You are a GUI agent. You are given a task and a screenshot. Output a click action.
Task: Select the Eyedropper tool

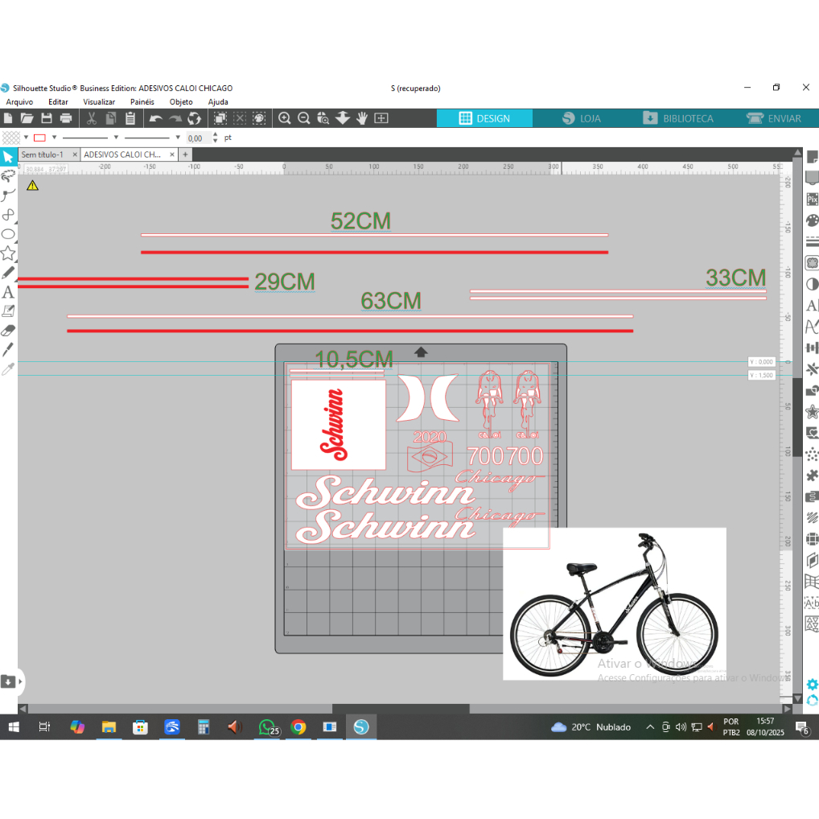[x=8, y=368]
